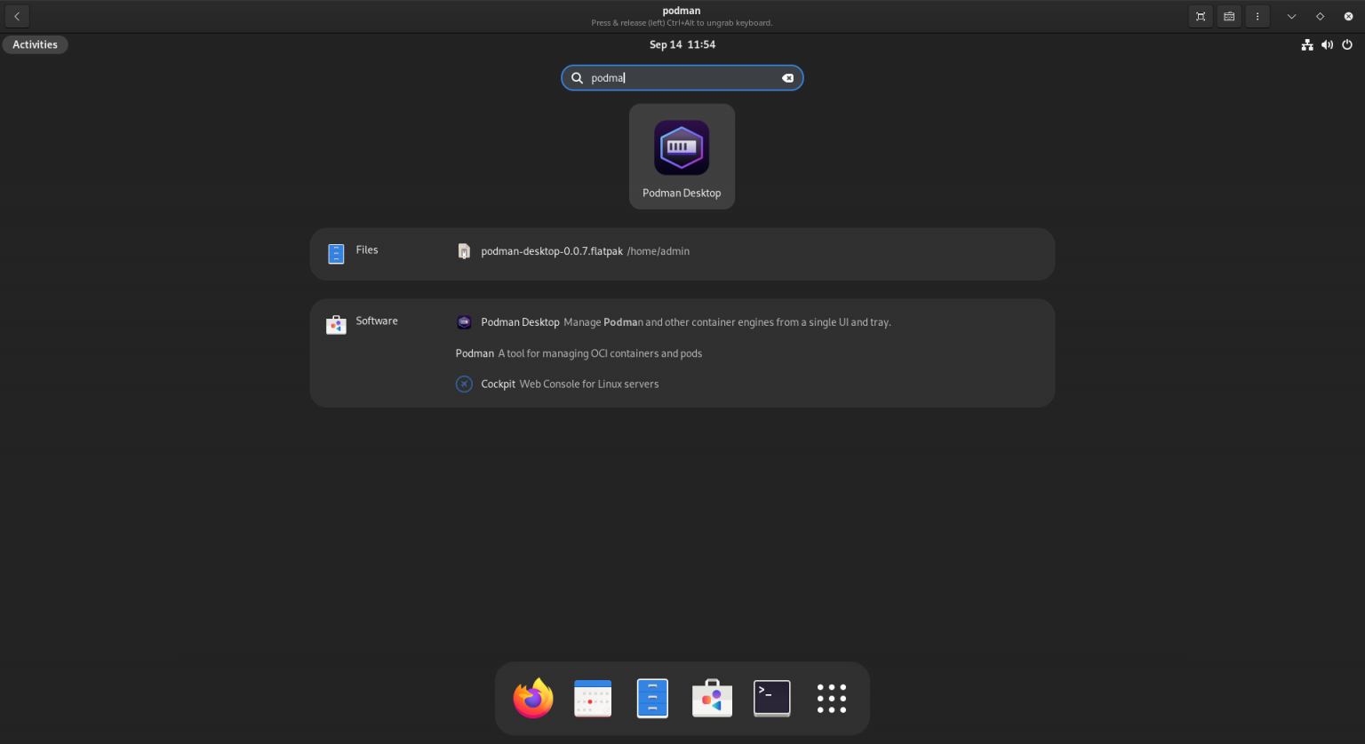
Task: Click inside the search input field
Action: click(682, 77)
